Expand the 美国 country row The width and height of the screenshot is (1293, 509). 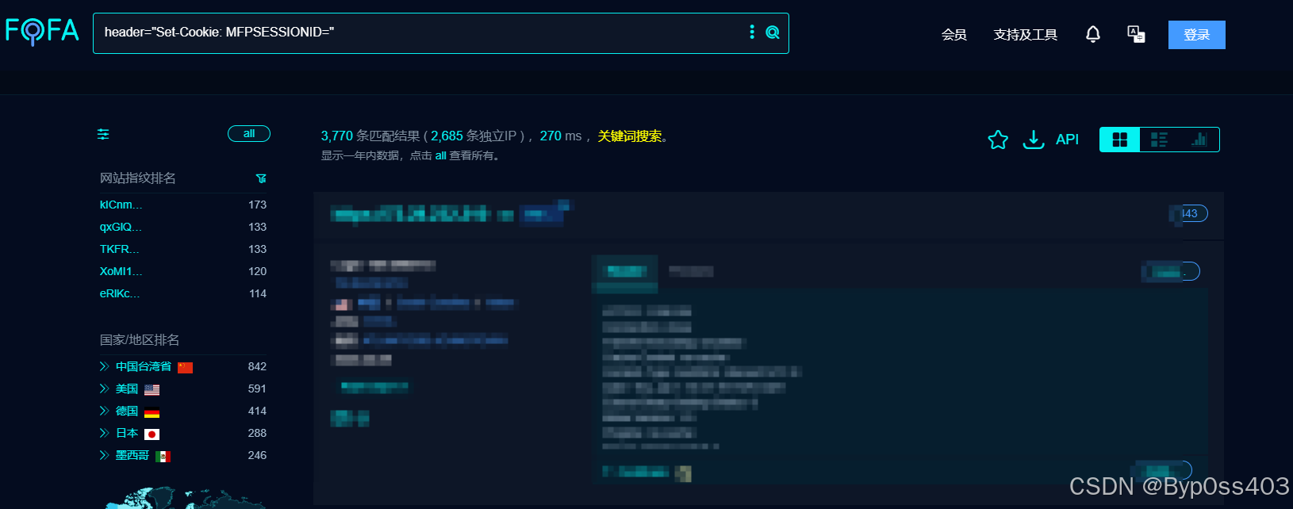pos(104,388)
